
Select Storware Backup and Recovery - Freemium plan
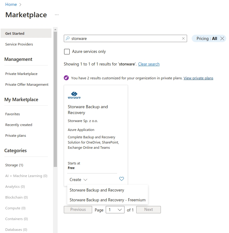point(107,200)
